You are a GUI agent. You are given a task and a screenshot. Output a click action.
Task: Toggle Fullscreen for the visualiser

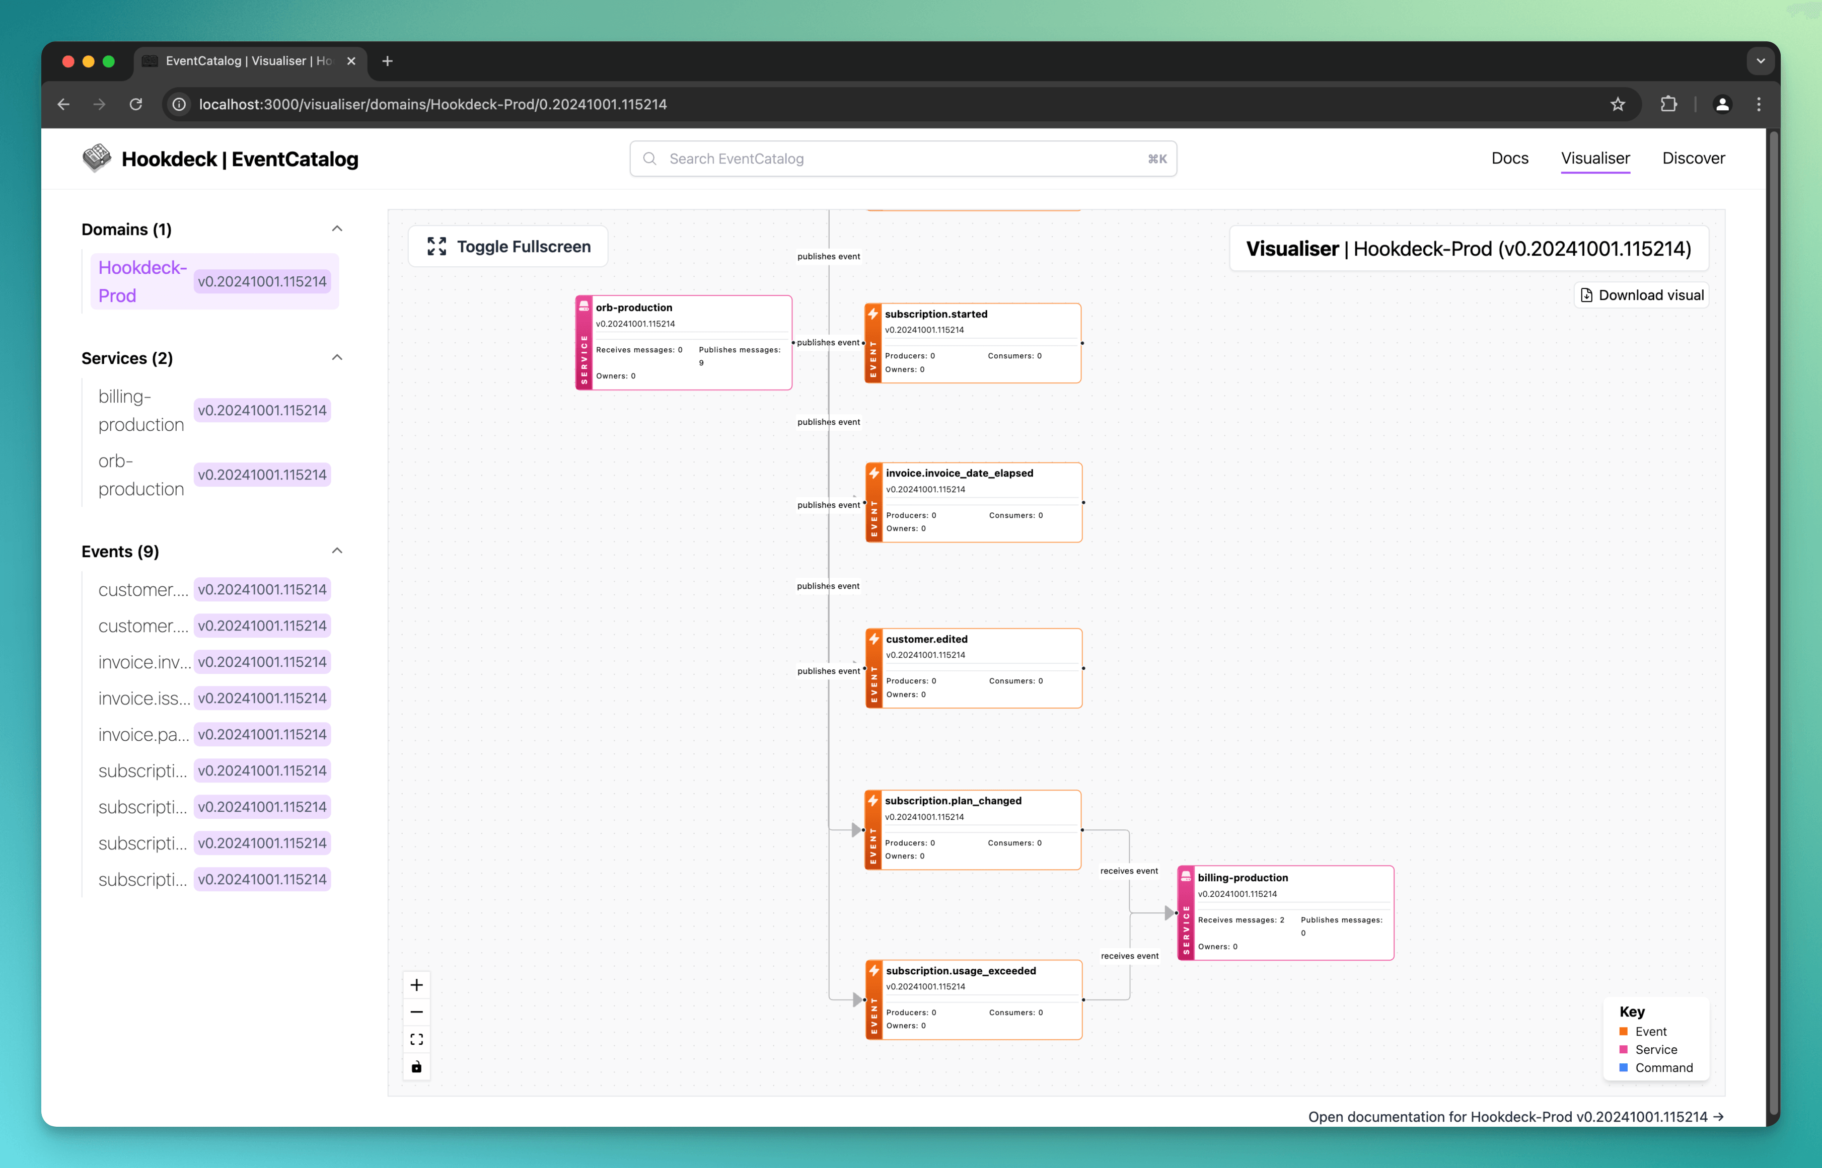507,246
